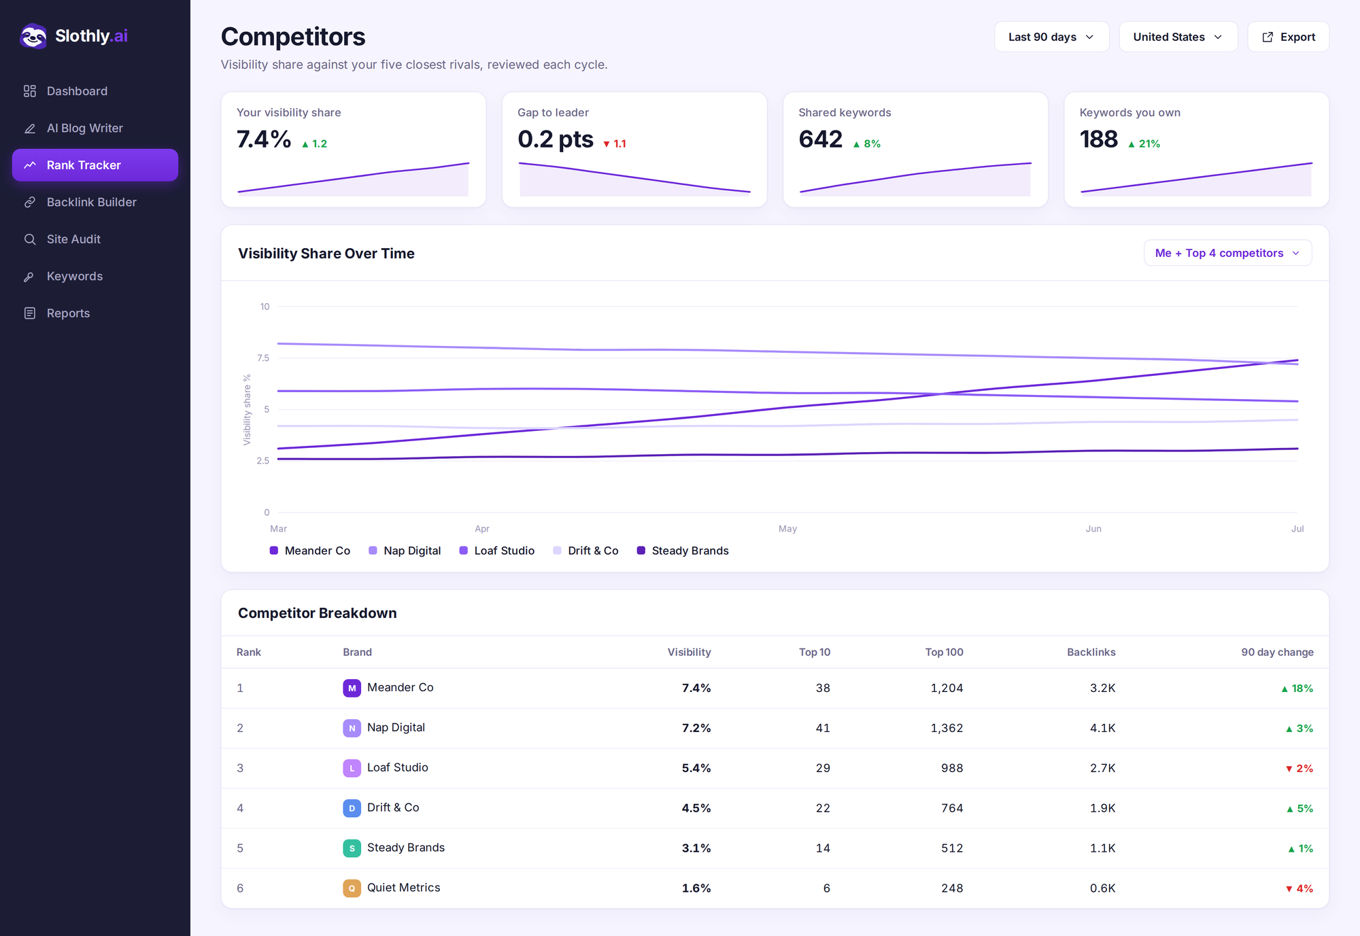The image size is (1360, 936).
Task: Click the Reports document icon
Action: pyautogui.click(x=30, y=313)
